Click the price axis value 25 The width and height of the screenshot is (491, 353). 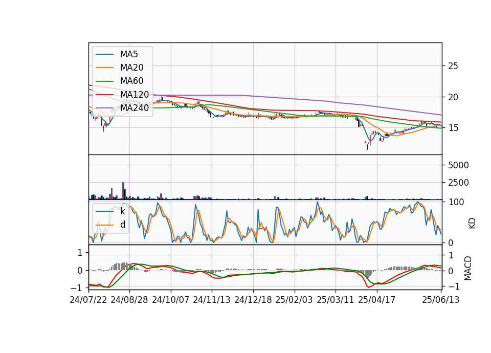(453, 66)
